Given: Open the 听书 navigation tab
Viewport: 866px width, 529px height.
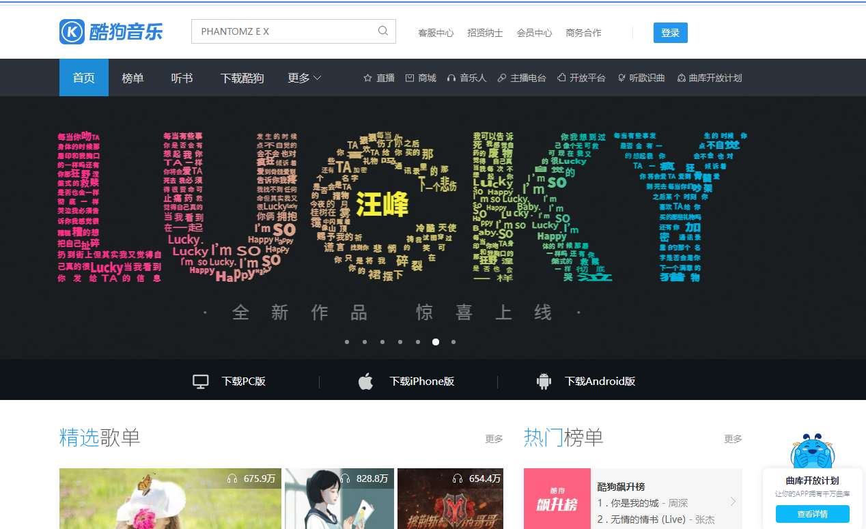Looking at the screenshot, I should click(x=182, y=78).
